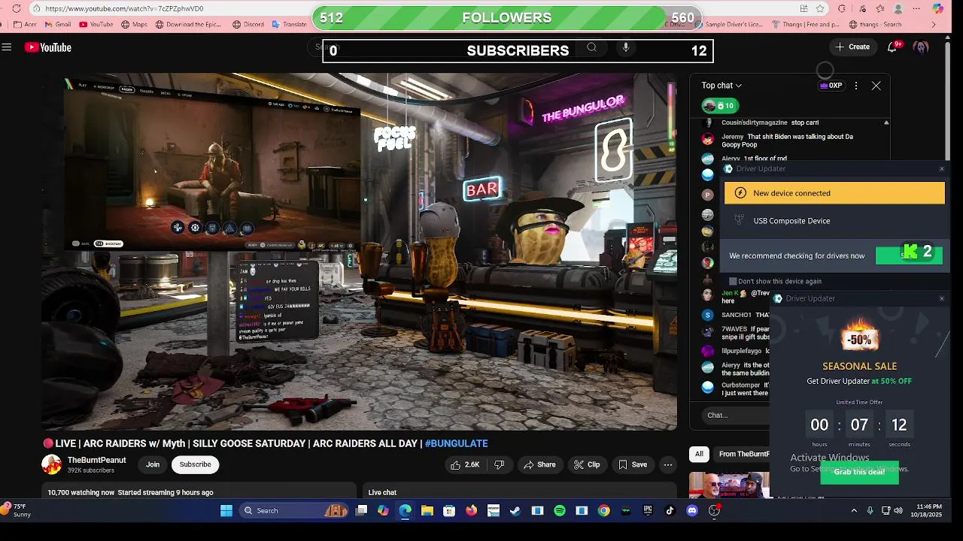Dislike the stream with thumbs down
The height and width of the screenshot is (541, 963).
tap(499, 464)
